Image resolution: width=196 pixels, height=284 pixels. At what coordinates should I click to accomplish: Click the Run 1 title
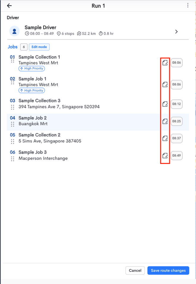pos(98,6)
